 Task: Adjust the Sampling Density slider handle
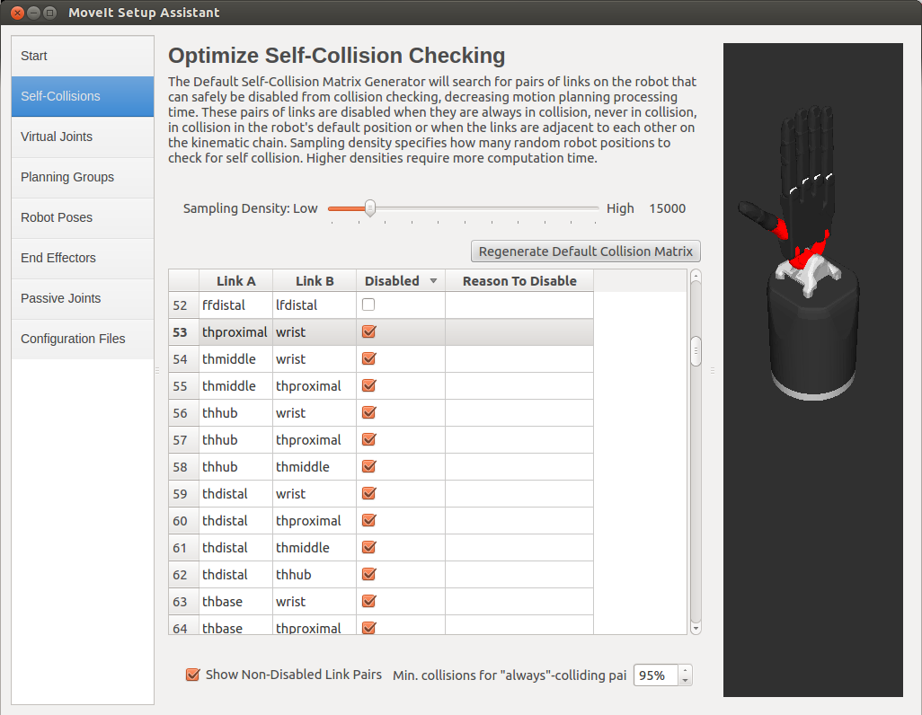[370, 208]
